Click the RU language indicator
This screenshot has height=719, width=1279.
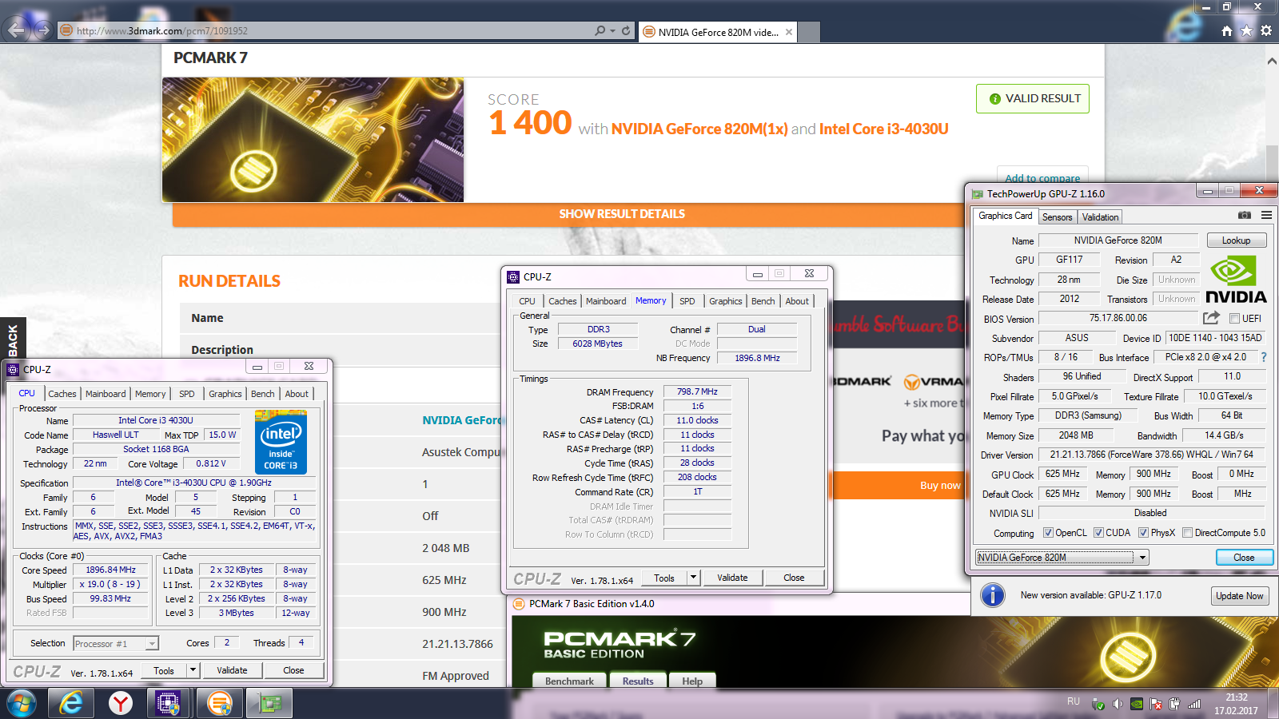(1074, 701)
